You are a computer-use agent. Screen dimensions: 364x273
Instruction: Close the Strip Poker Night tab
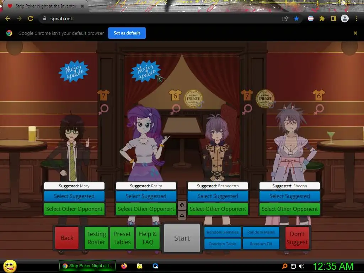pyautogui.click(x=82, y=6)
